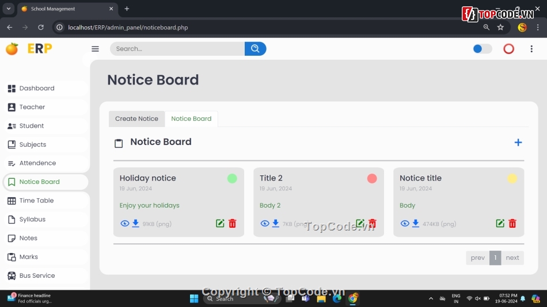Toggle the hamburger sidebar menu

coord(96,49)
